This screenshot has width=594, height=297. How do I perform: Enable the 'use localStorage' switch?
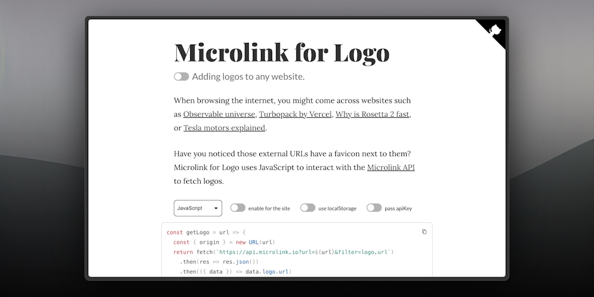click(x=307, y=208)
